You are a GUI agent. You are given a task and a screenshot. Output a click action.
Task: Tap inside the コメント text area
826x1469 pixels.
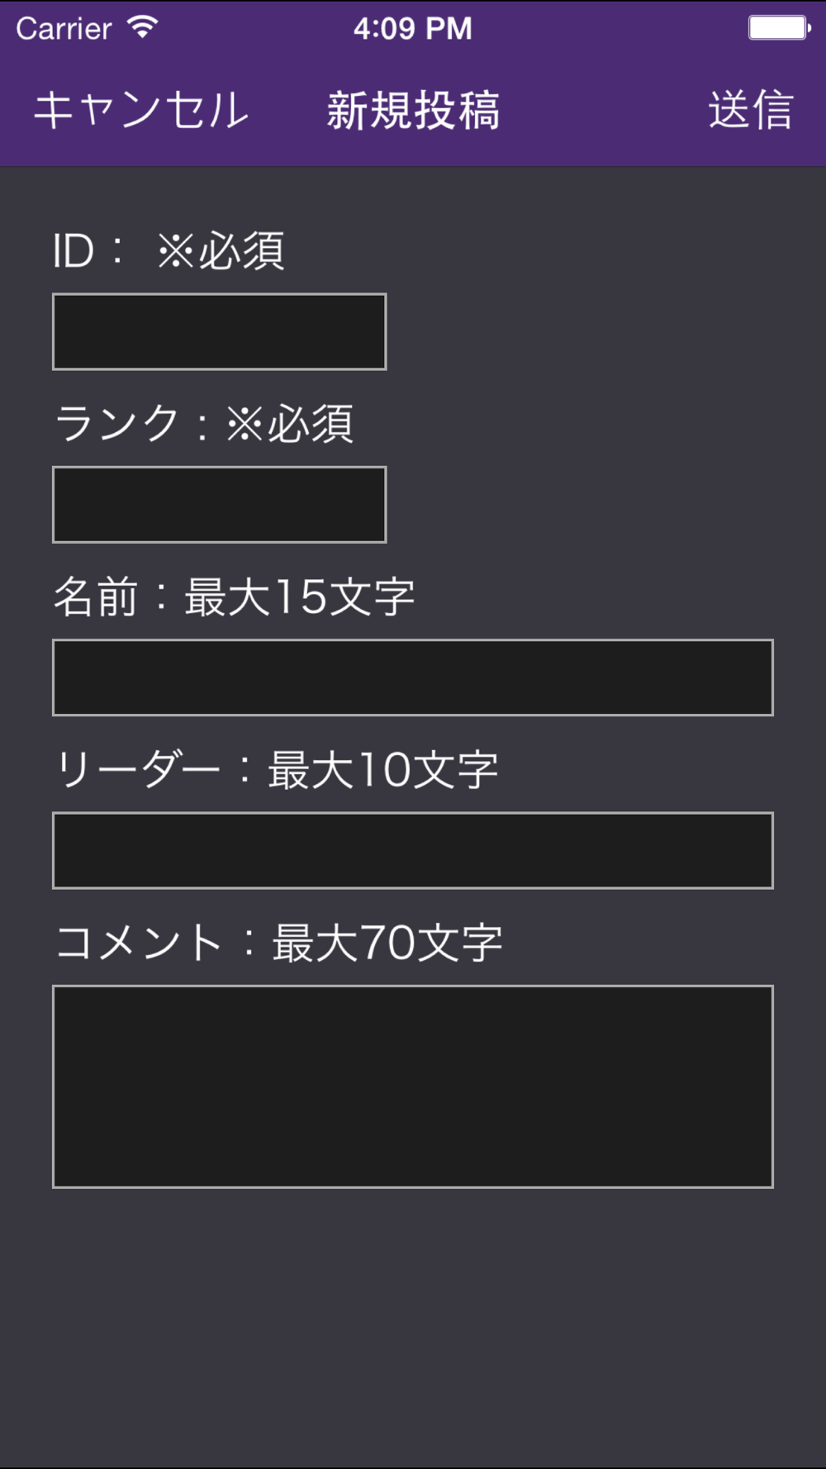(413, 1086)
